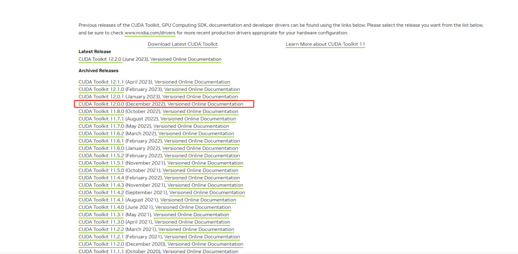Go to CUDA Toolkit 11.6.2 link
Viewport: 518px width, 254px height.
[101, 133]
